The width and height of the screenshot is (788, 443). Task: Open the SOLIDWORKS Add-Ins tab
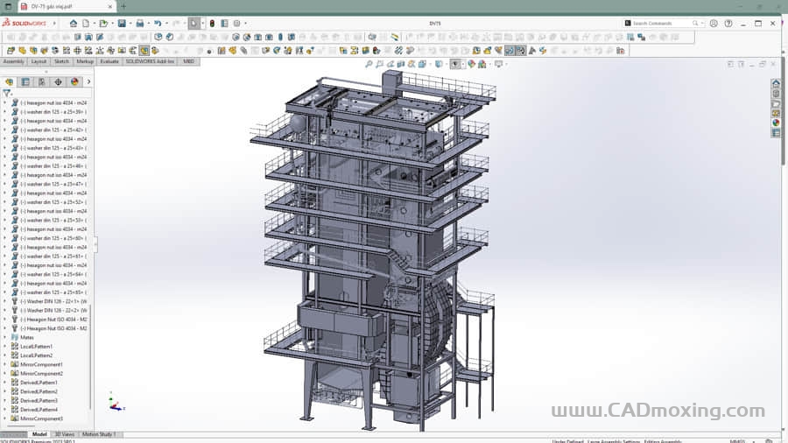point(150,62)
